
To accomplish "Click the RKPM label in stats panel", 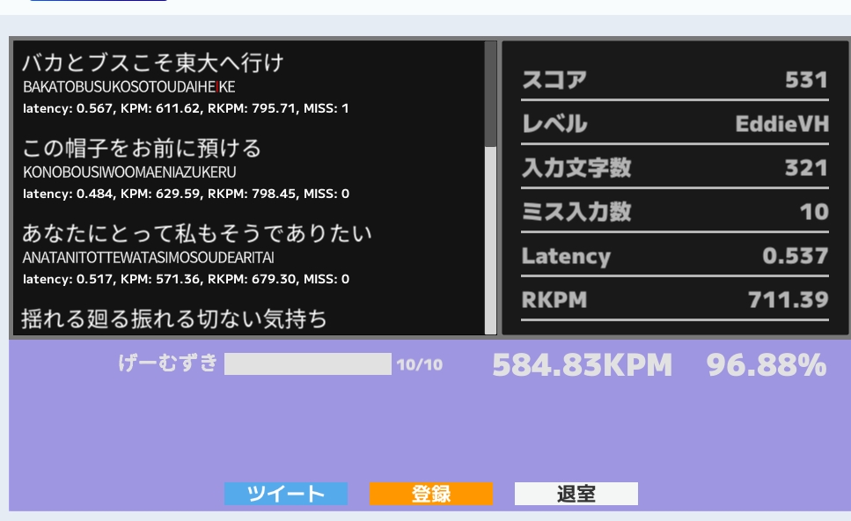I will click(x=554, y=299).
